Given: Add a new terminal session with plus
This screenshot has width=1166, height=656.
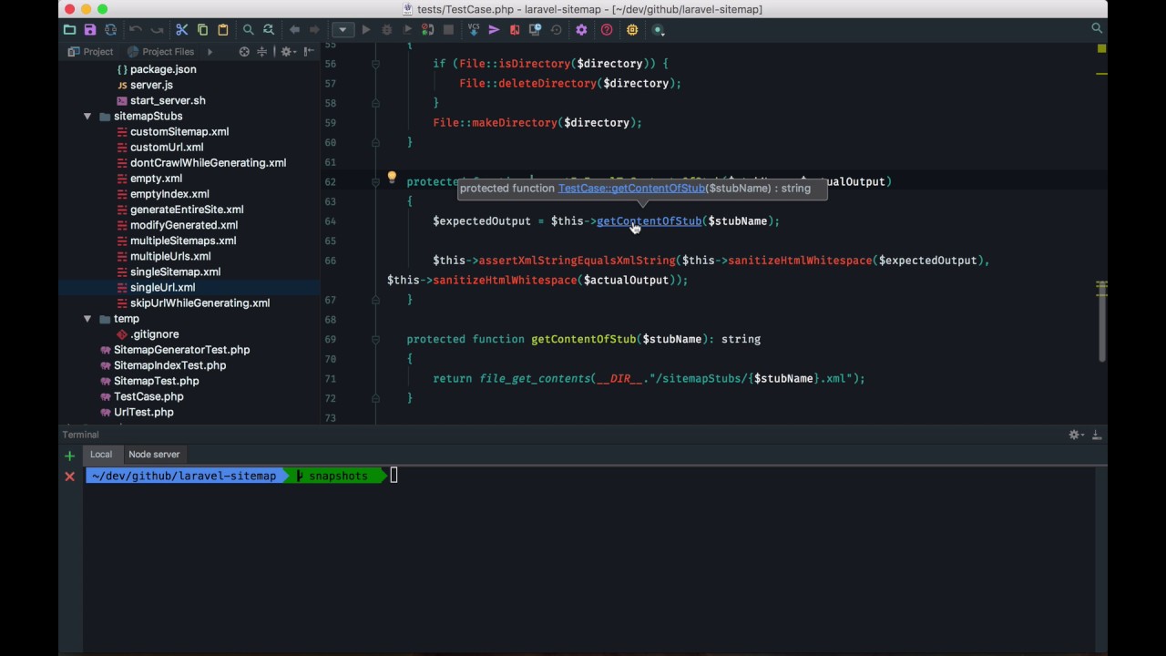Looking at the screenshot, I should (x=69, y=456).
